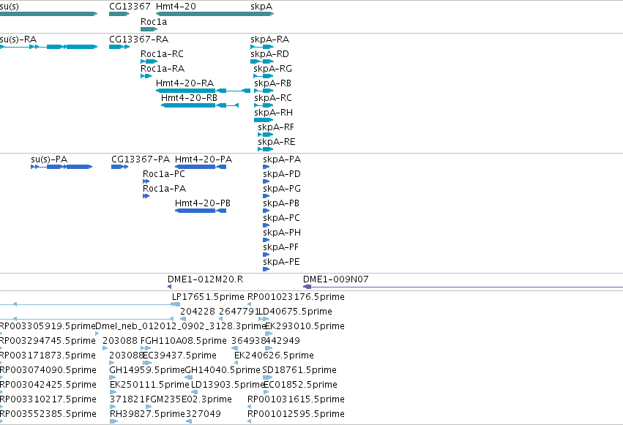The width and height of the screenshot is (623, 425).
Task: Click GH14040.5prime EST label
Action: 223,371
